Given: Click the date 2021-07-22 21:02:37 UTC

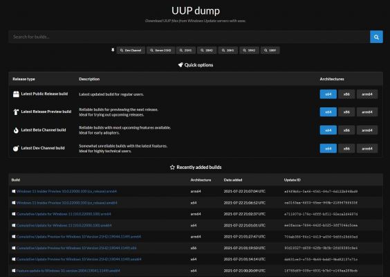Looking at the screenshot, I should [x=245, y=214].
